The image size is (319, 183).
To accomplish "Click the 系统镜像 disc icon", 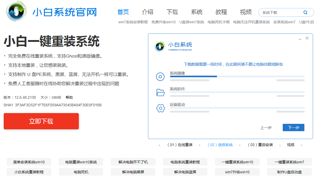I will tap(160, 77).
